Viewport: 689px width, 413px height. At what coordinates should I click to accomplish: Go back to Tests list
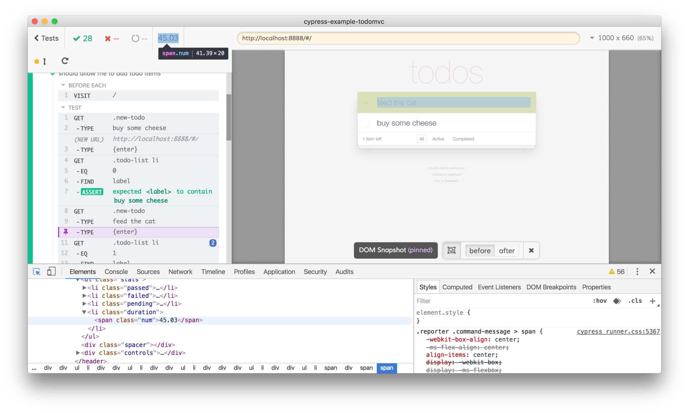(47, 38)
